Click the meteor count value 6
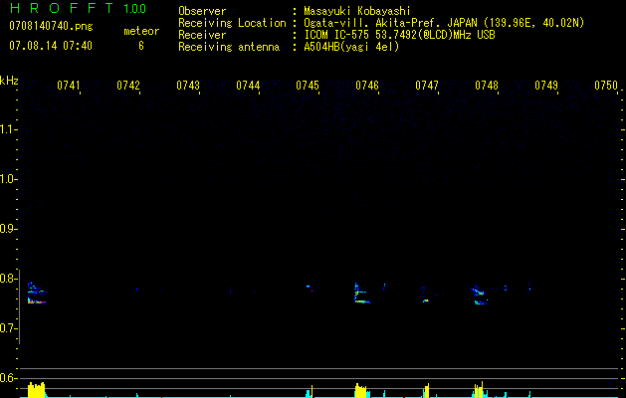This screenshot has width=626, height=398. [141, 46]
